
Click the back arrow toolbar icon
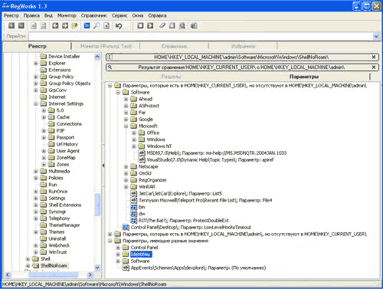coord(55,25)
